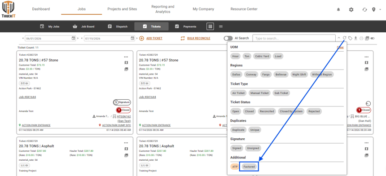Switch to grid view icon
The image size is (386, 176).
click(210, 26)
